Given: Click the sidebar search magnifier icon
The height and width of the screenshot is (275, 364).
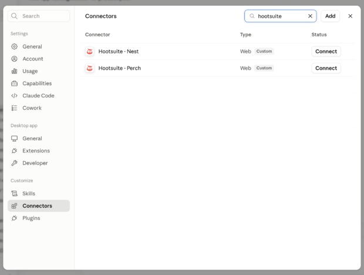Looking at the screenshot, I should (15, 16).
